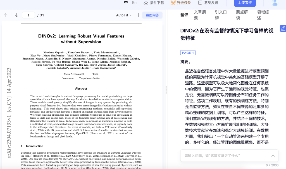
Task: Switch language to En English
Action: pyautogui.click(x=134, y=3)
